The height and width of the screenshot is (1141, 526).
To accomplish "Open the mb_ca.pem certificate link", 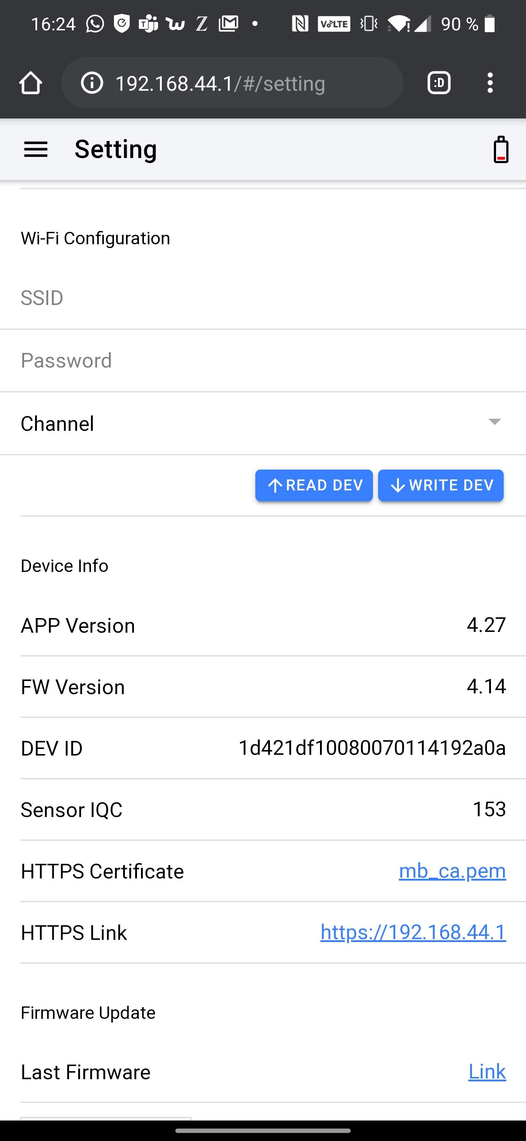I will [x=452, y=871].
